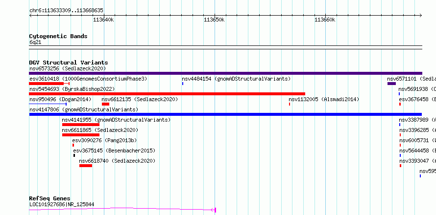Click the magenta LOC101927686 exon block
This screenshot has height=215, width=436.
[215, 210]
